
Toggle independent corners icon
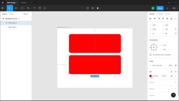[x=176, y=34]
